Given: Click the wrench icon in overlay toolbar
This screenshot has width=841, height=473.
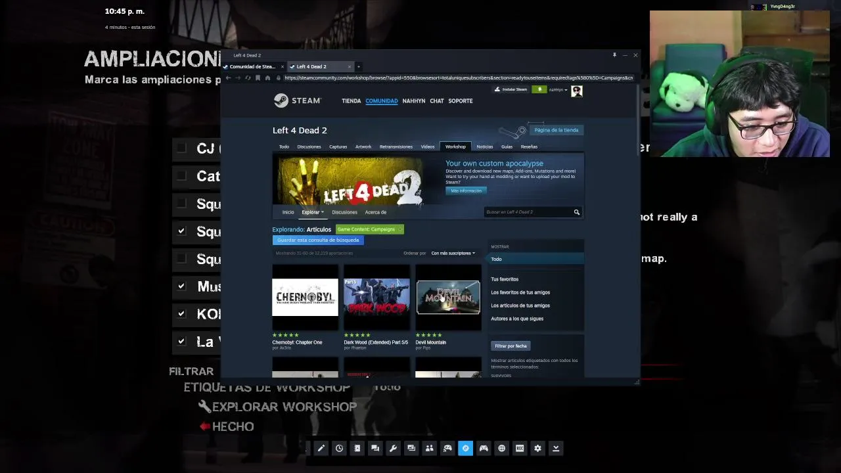Looking at the screenshot, I should (393, 448).
